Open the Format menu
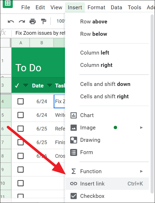The height and width of the screenshot is (203, 155). (x=96, y=7)
